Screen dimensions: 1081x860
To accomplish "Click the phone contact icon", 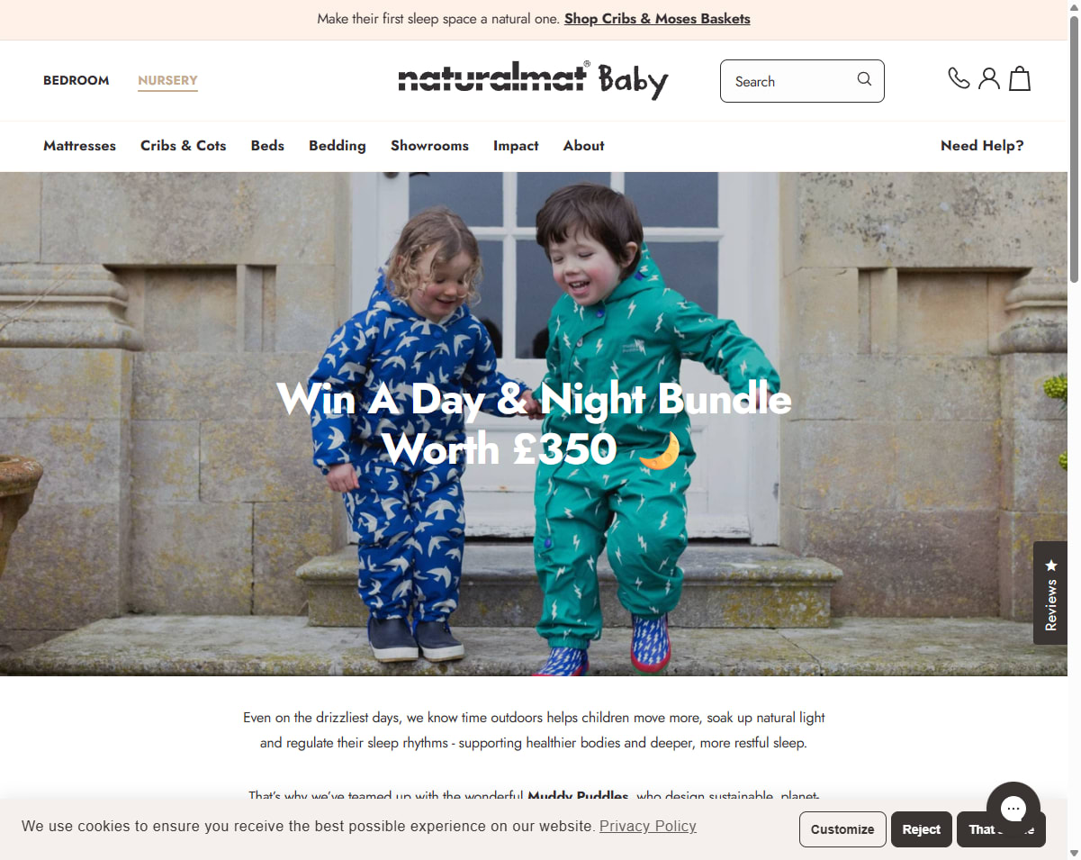I will coord(959,79).
